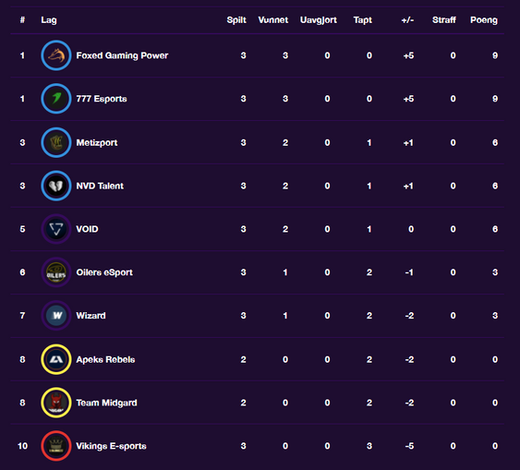
Task: Select the Metizport team logo
Action: [56, 142]
